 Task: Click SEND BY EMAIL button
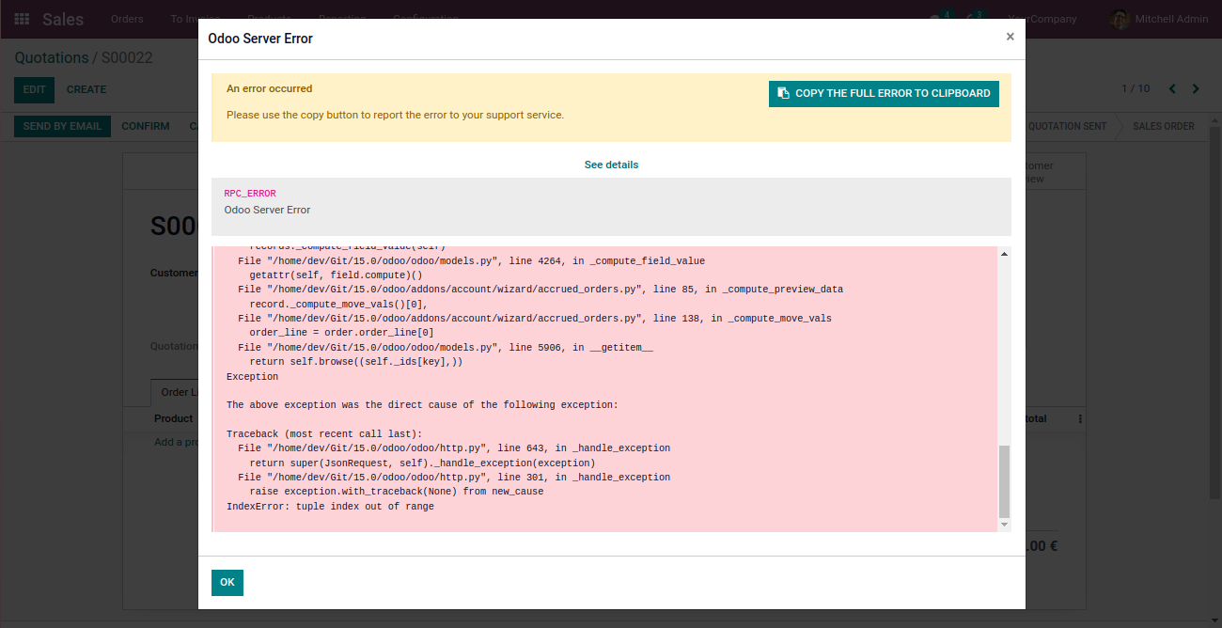62,126
